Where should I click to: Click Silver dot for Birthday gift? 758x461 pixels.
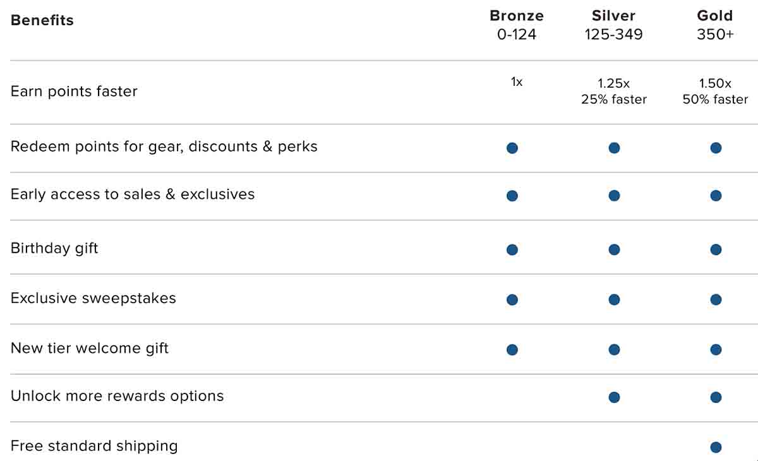[x=614, y=249]
